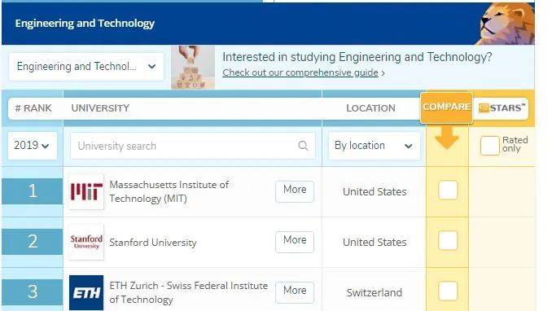The image size is (552, 311).
Task: Open the QS Stars column tab
Action: point(502,108)
